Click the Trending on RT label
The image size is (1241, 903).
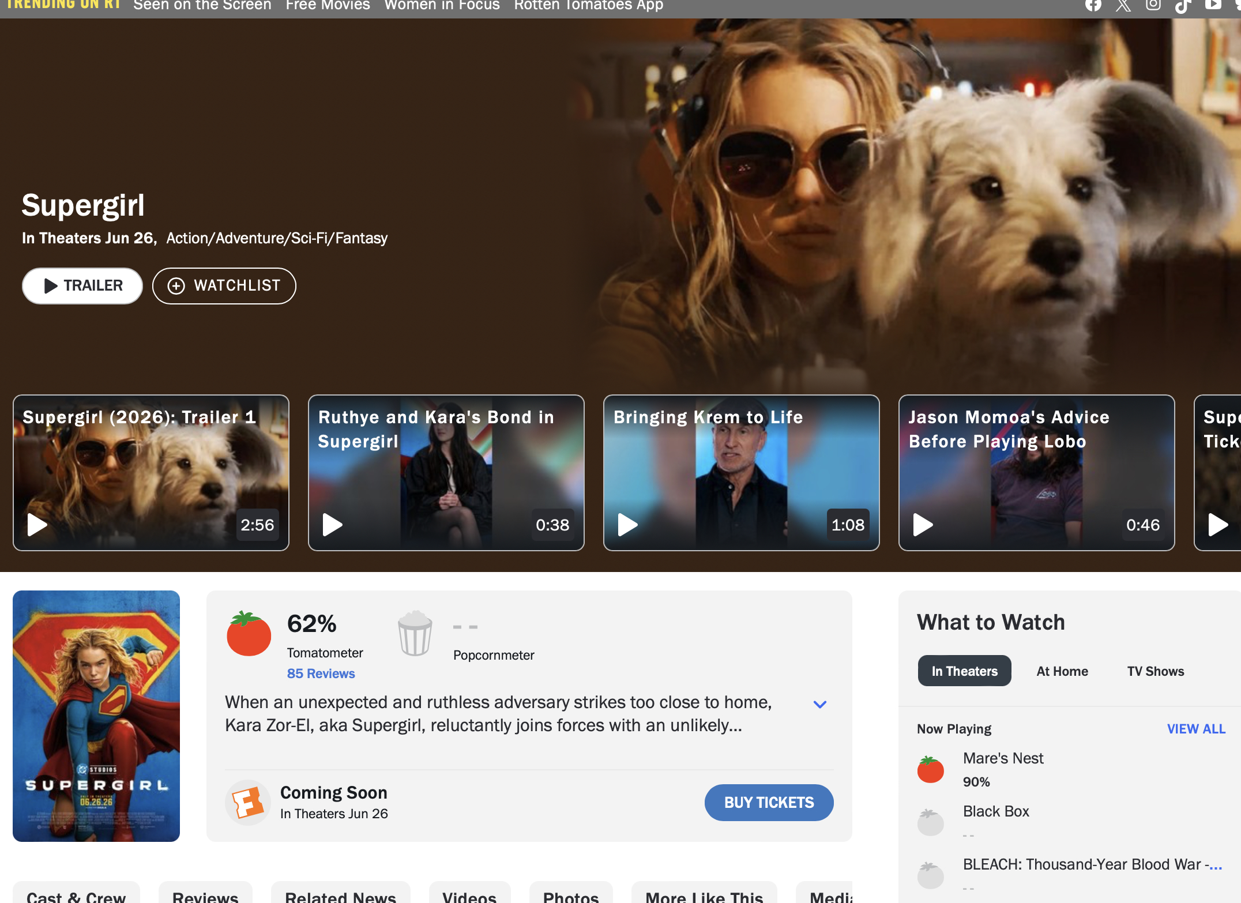coord(63,5)
